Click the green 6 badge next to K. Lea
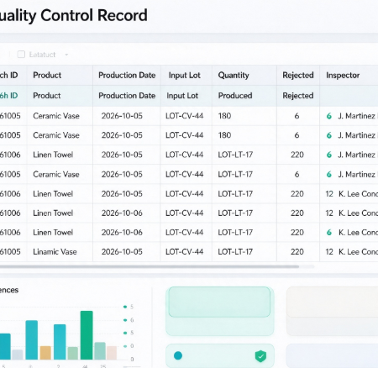 [329, 233]
